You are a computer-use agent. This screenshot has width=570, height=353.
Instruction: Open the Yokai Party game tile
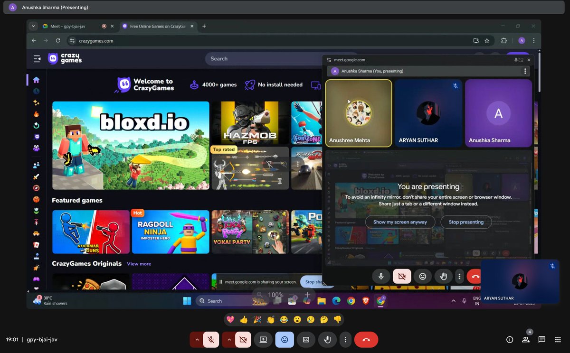(250, 232)
